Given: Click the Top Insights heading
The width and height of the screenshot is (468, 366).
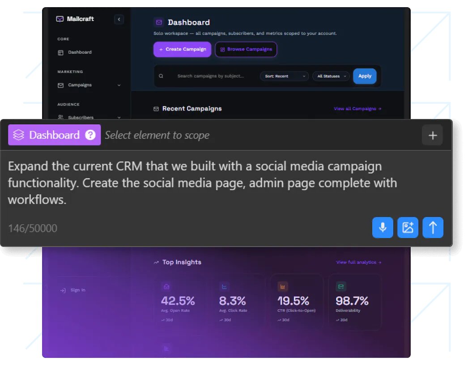Looking at the screenshot, I should pyautogui.click(x=182, y=262).
